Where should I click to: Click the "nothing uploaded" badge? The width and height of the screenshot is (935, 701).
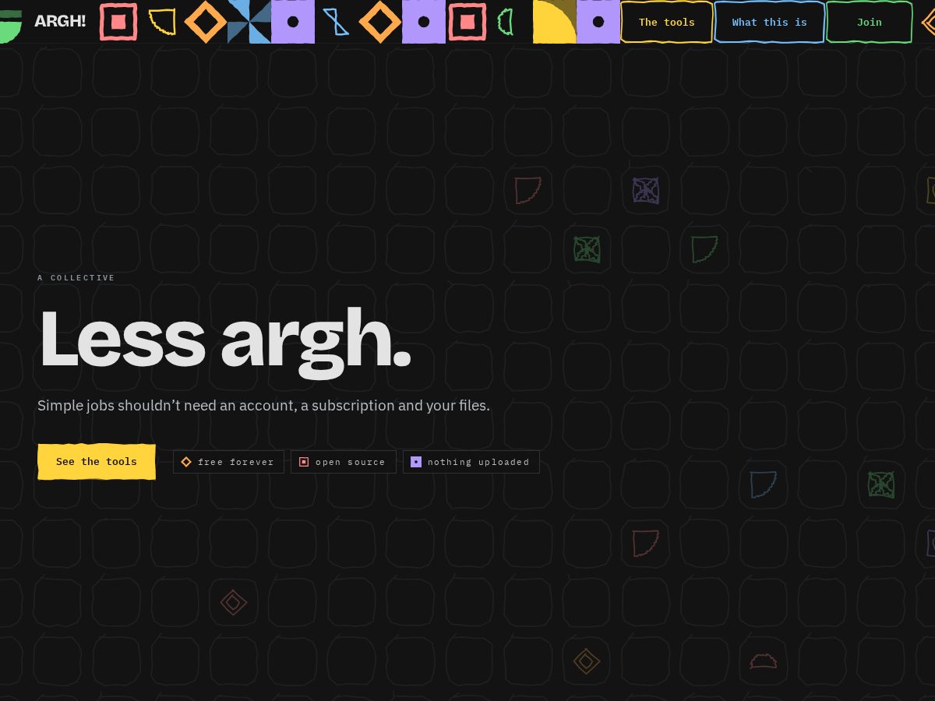(x=471, y=462)
